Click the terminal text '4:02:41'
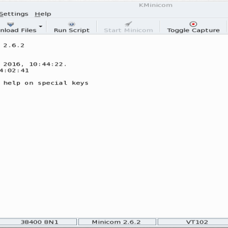 click(14, 71)
